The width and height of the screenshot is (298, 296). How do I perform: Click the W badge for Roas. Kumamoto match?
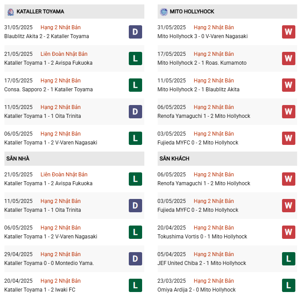tap(289, 58)
